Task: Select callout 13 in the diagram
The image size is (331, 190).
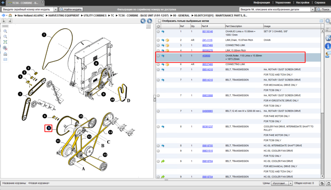Action: (x=105, y=155)
